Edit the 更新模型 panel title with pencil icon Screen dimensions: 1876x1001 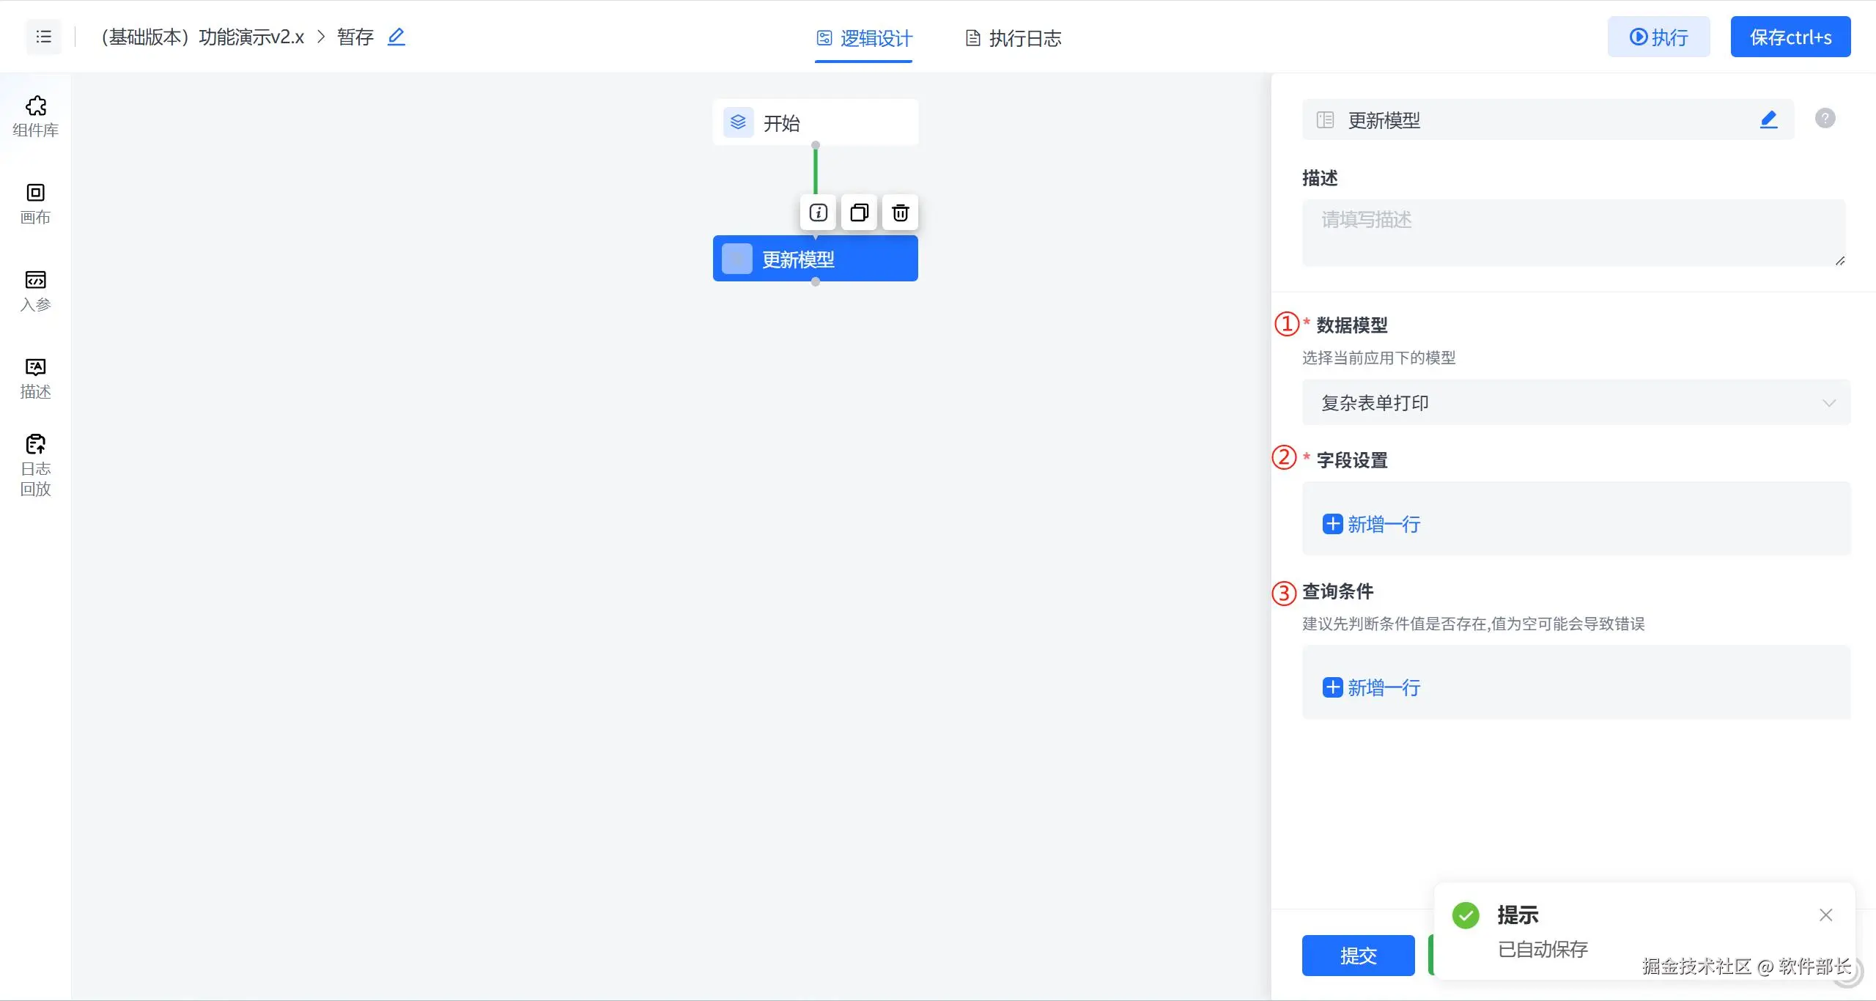click(x=1768, y=119)
